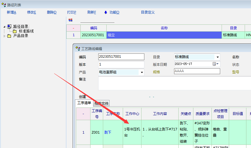251x148 pixels.
Task: Click the 工艺路线编辑 window title icon
Action: (78, 49)
